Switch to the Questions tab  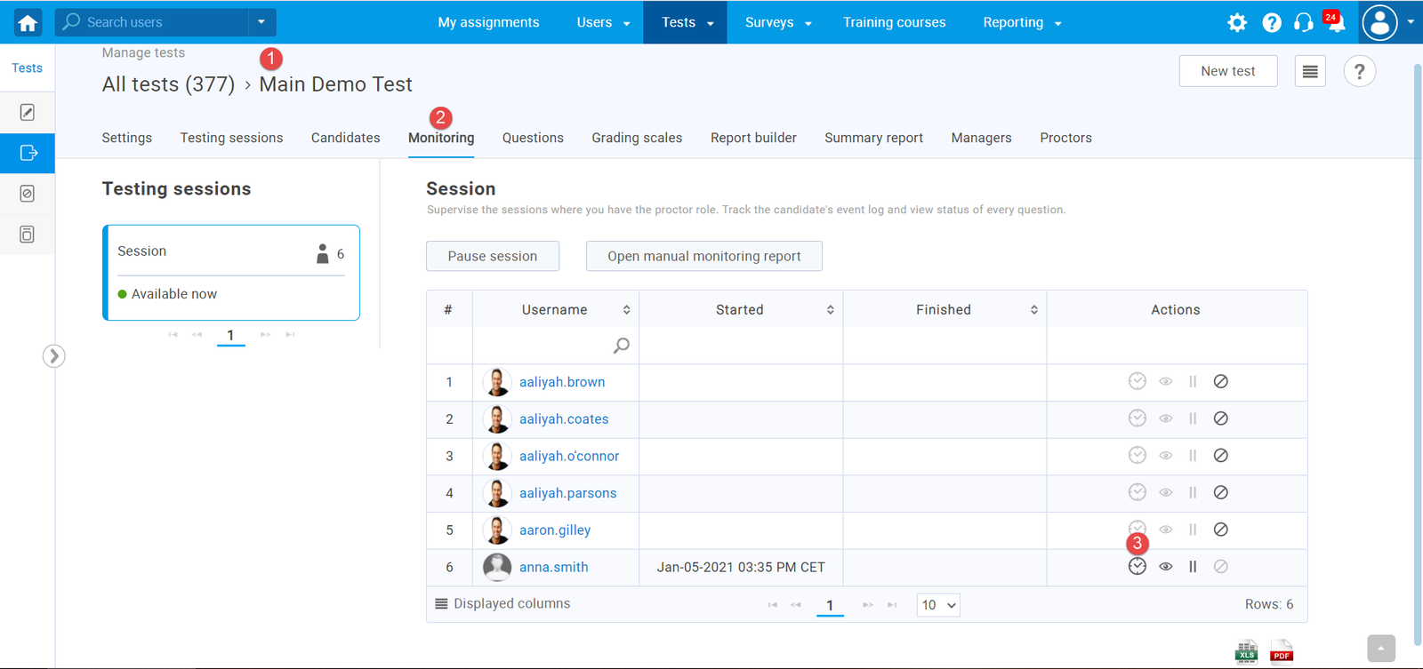(533, 138)
